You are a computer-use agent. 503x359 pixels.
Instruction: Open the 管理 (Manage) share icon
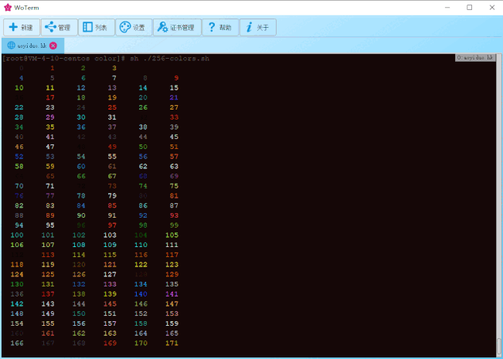point(49,27)
